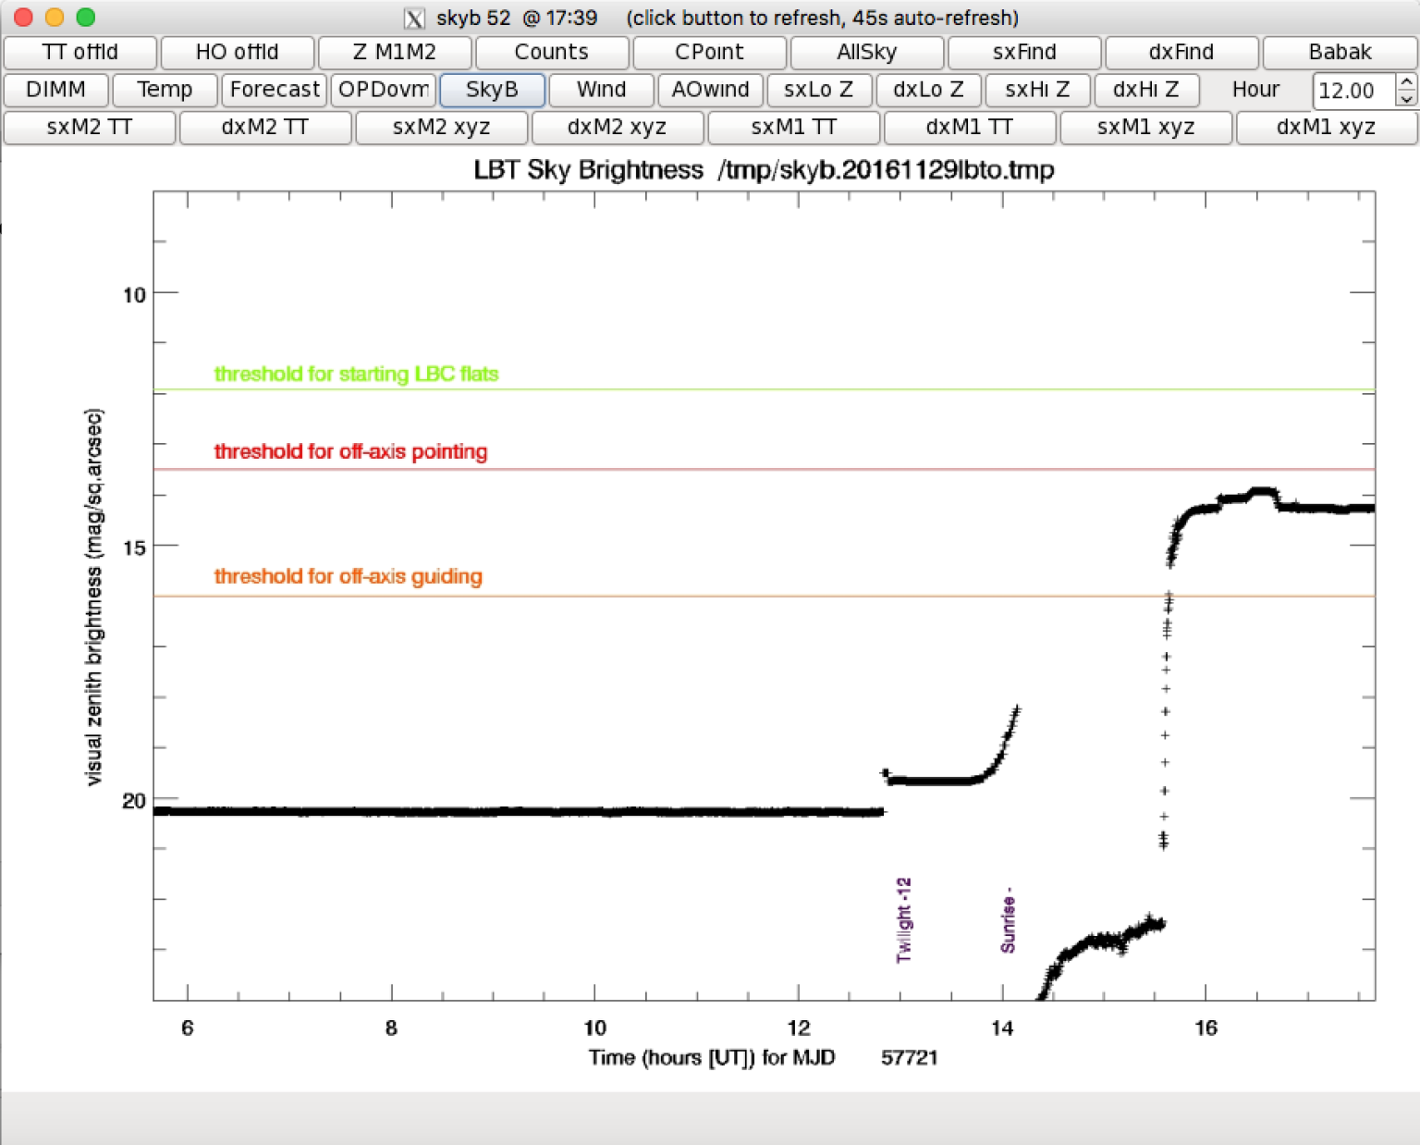Click the 'Twilight -12' marker label
The image size is (1420, 1145).
point(904,920)
